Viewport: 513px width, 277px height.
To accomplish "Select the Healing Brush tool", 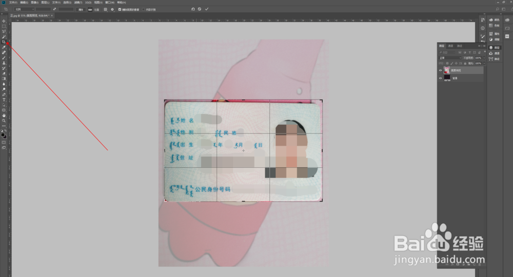I will [x=4, y=52].
